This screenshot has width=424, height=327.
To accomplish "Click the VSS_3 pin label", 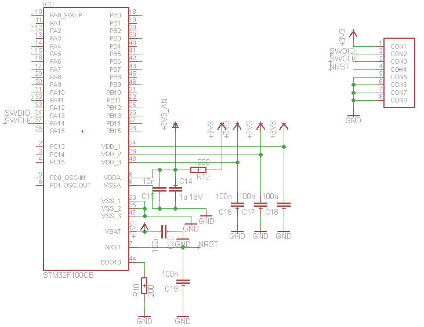I will [x=111, y=216].
